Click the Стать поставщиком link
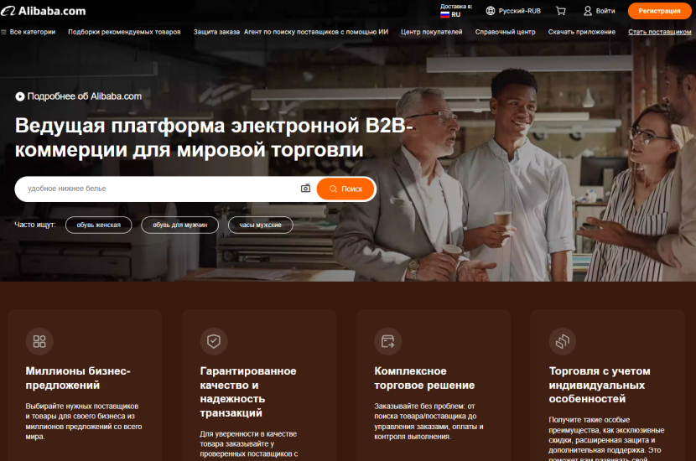Image resolution: width=696 pixels, height=461 pixels. [x=660, y=32]
